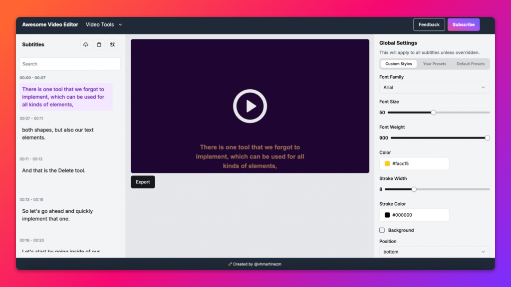
Task: Click the translate subtitles icon
Action: tap(113, 45)
